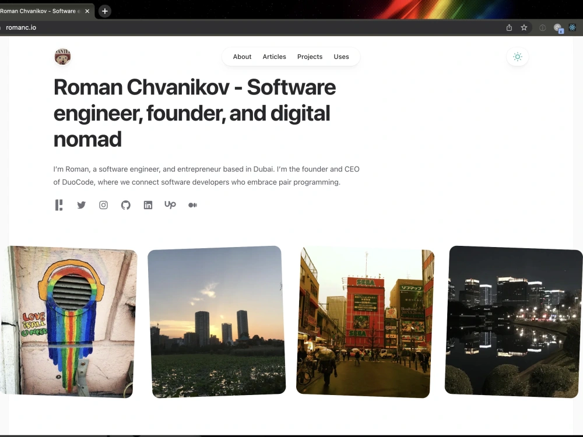Share this page using the share icon

click(509, 27)
